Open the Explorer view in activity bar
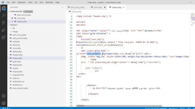Image resolution: width=195 pixels, height=109 pixels. click(4, 8)
